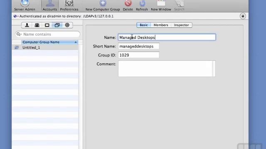Open the search filter magnifier dropdown

click(19, 34)
